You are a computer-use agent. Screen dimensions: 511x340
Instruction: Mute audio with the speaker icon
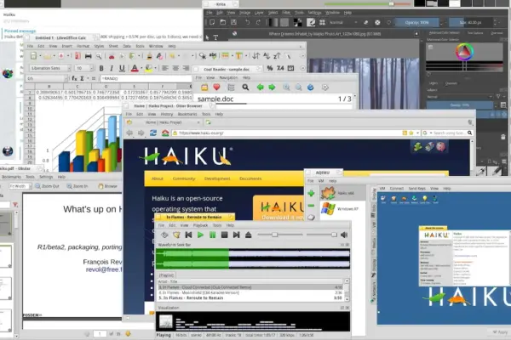point(344,235)
